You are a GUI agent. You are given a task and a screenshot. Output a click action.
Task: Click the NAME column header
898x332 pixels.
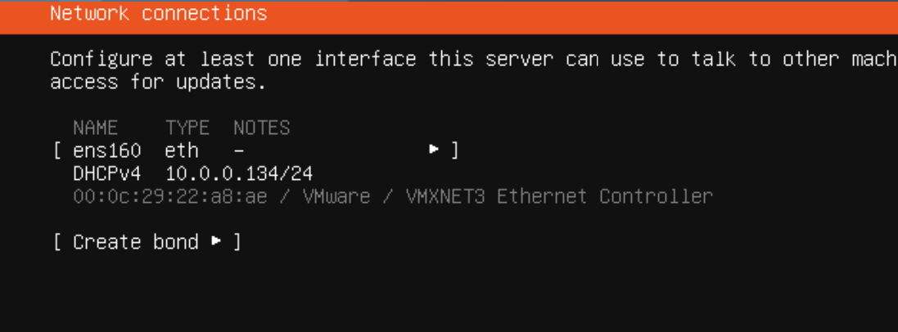96,128
